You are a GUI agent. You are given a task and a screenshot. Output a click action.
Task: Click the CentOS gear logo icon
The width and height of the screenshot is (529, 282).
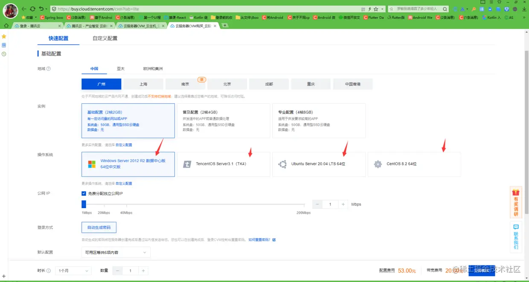click(x=378, y=164)
